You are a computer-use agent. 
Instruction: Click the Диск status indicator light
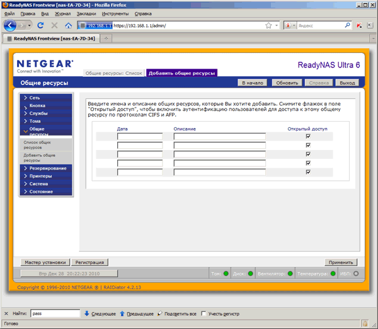(251, 274)
